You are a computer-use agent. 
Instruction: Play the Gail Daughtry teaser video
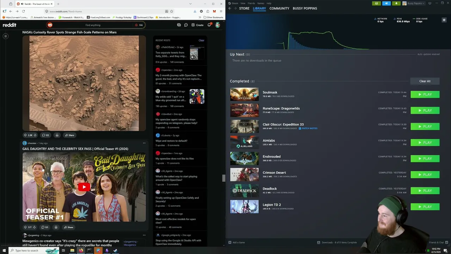[84, 187]
